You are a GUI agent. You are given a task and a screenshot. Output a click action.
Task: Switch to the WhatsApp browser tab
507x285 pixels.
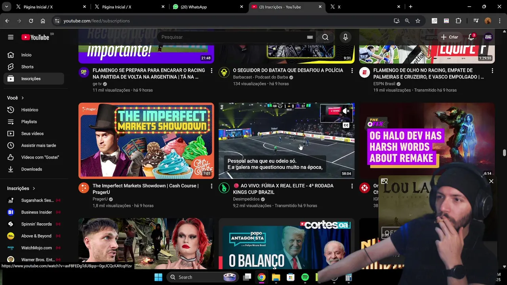[208, 7]
